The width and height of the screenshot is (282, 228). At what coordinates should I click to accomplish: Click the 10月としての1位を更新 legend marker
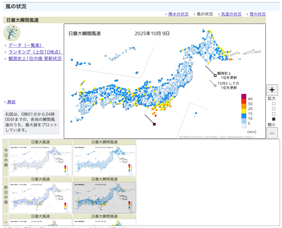click(215, 85)
